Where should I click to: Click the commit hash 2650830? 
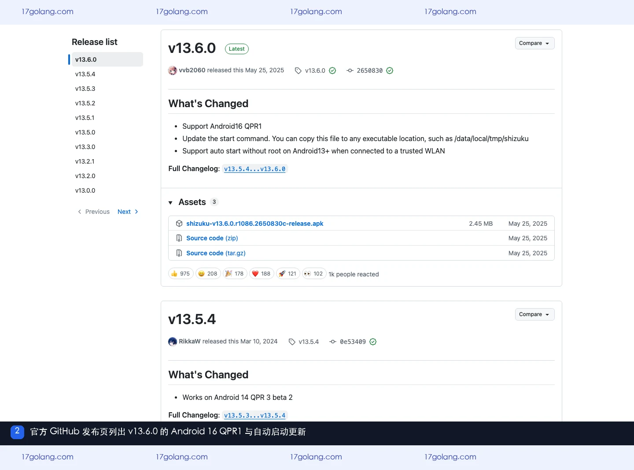(x=369, y=71)
